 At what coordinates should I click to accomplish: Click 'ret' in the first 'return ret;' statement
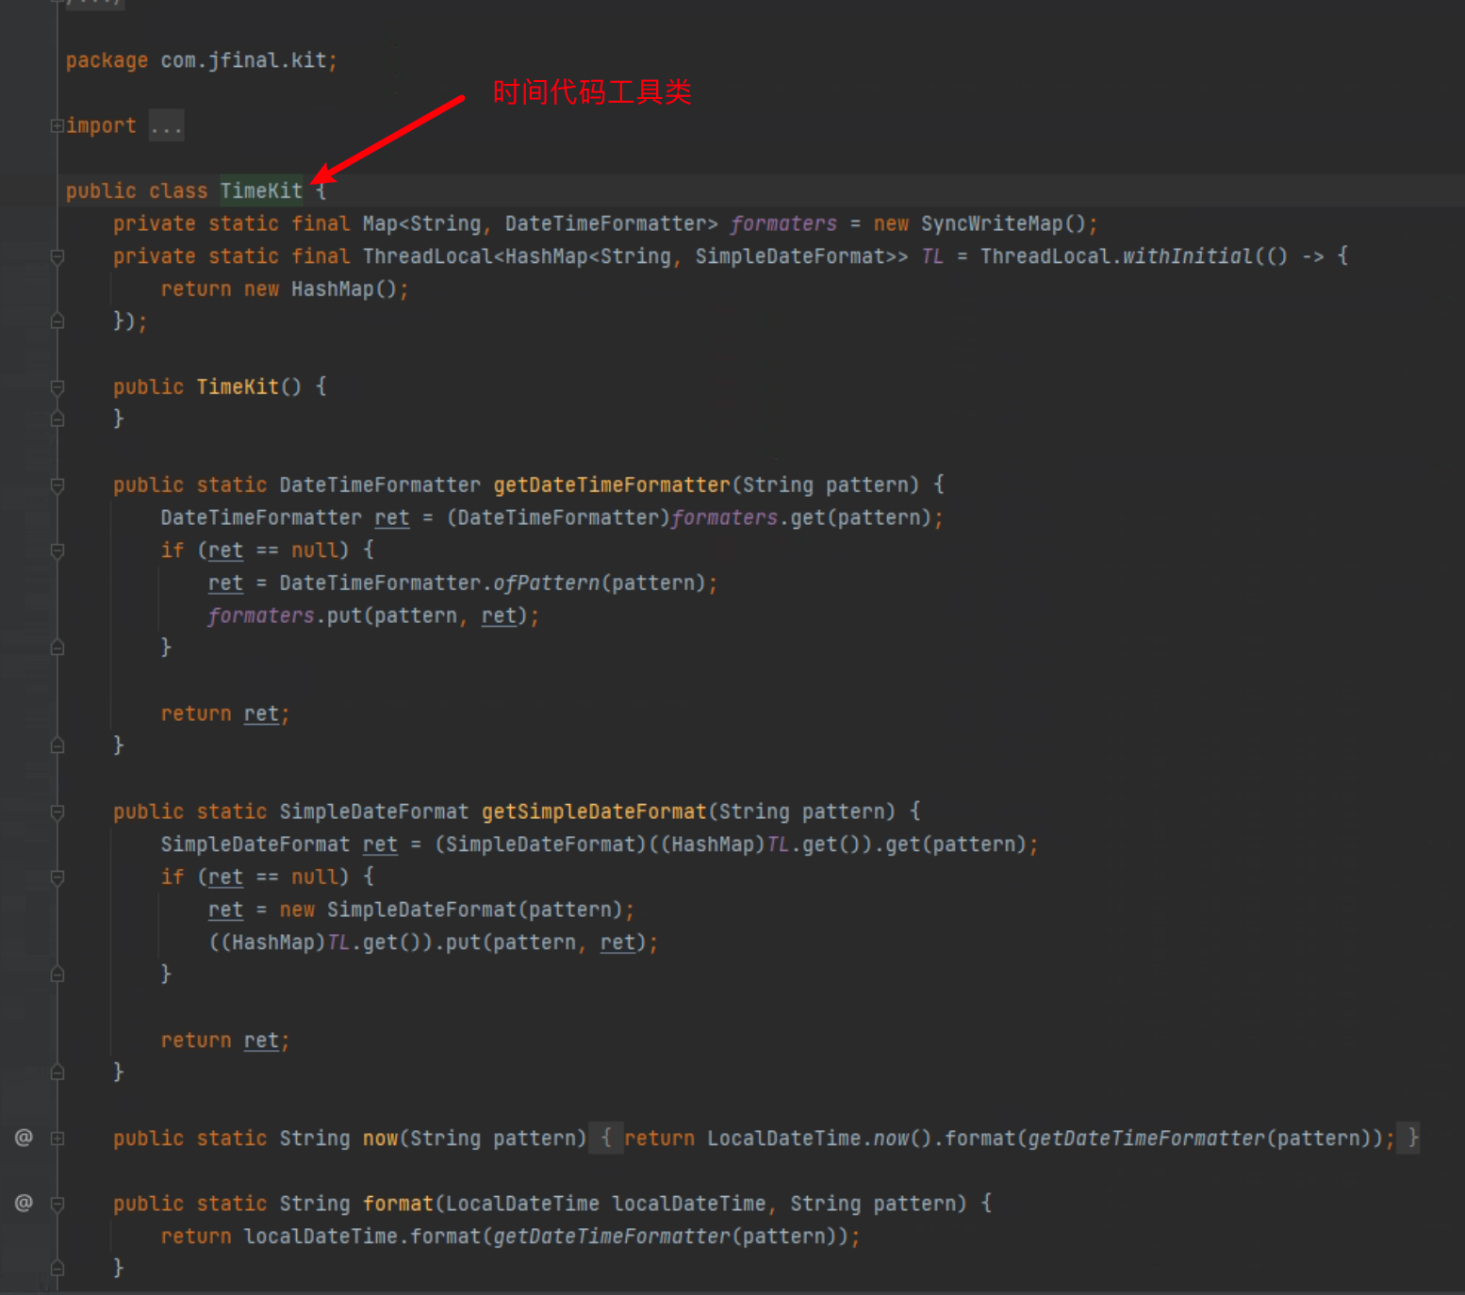point(261,714)
